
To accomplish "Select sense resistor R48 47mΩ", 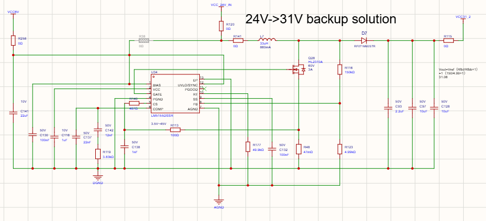I will [298, 149].
